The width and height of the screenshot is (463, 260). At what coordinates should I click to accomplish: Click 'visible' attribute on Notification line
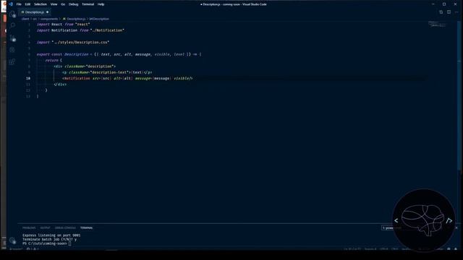[x=181, y=79]
